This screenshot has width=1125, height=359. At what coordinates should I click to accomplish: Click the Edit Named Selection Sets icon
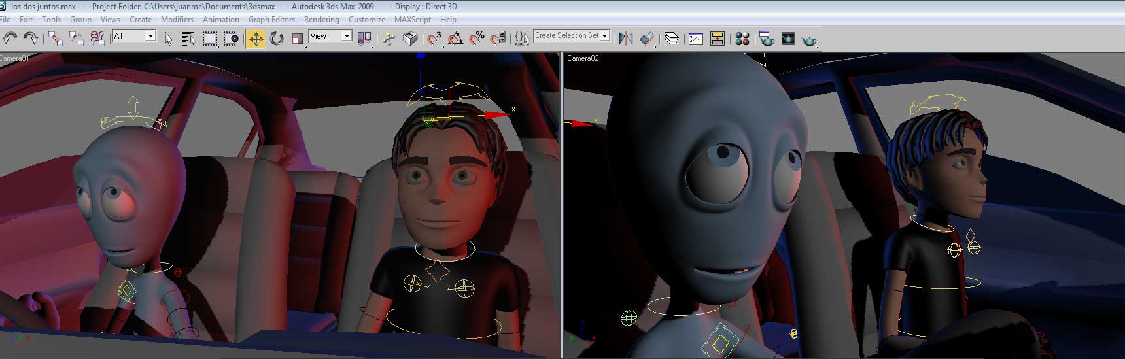point(522,39)
